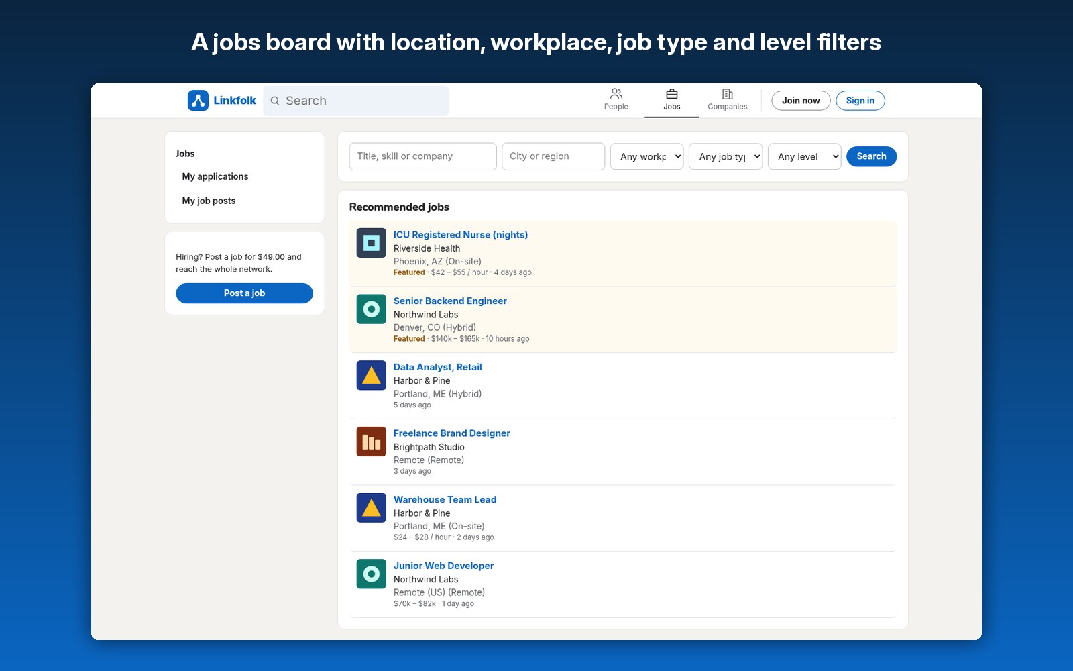
Task: Open My applications in the sidebar
Action: click(215, 176)
